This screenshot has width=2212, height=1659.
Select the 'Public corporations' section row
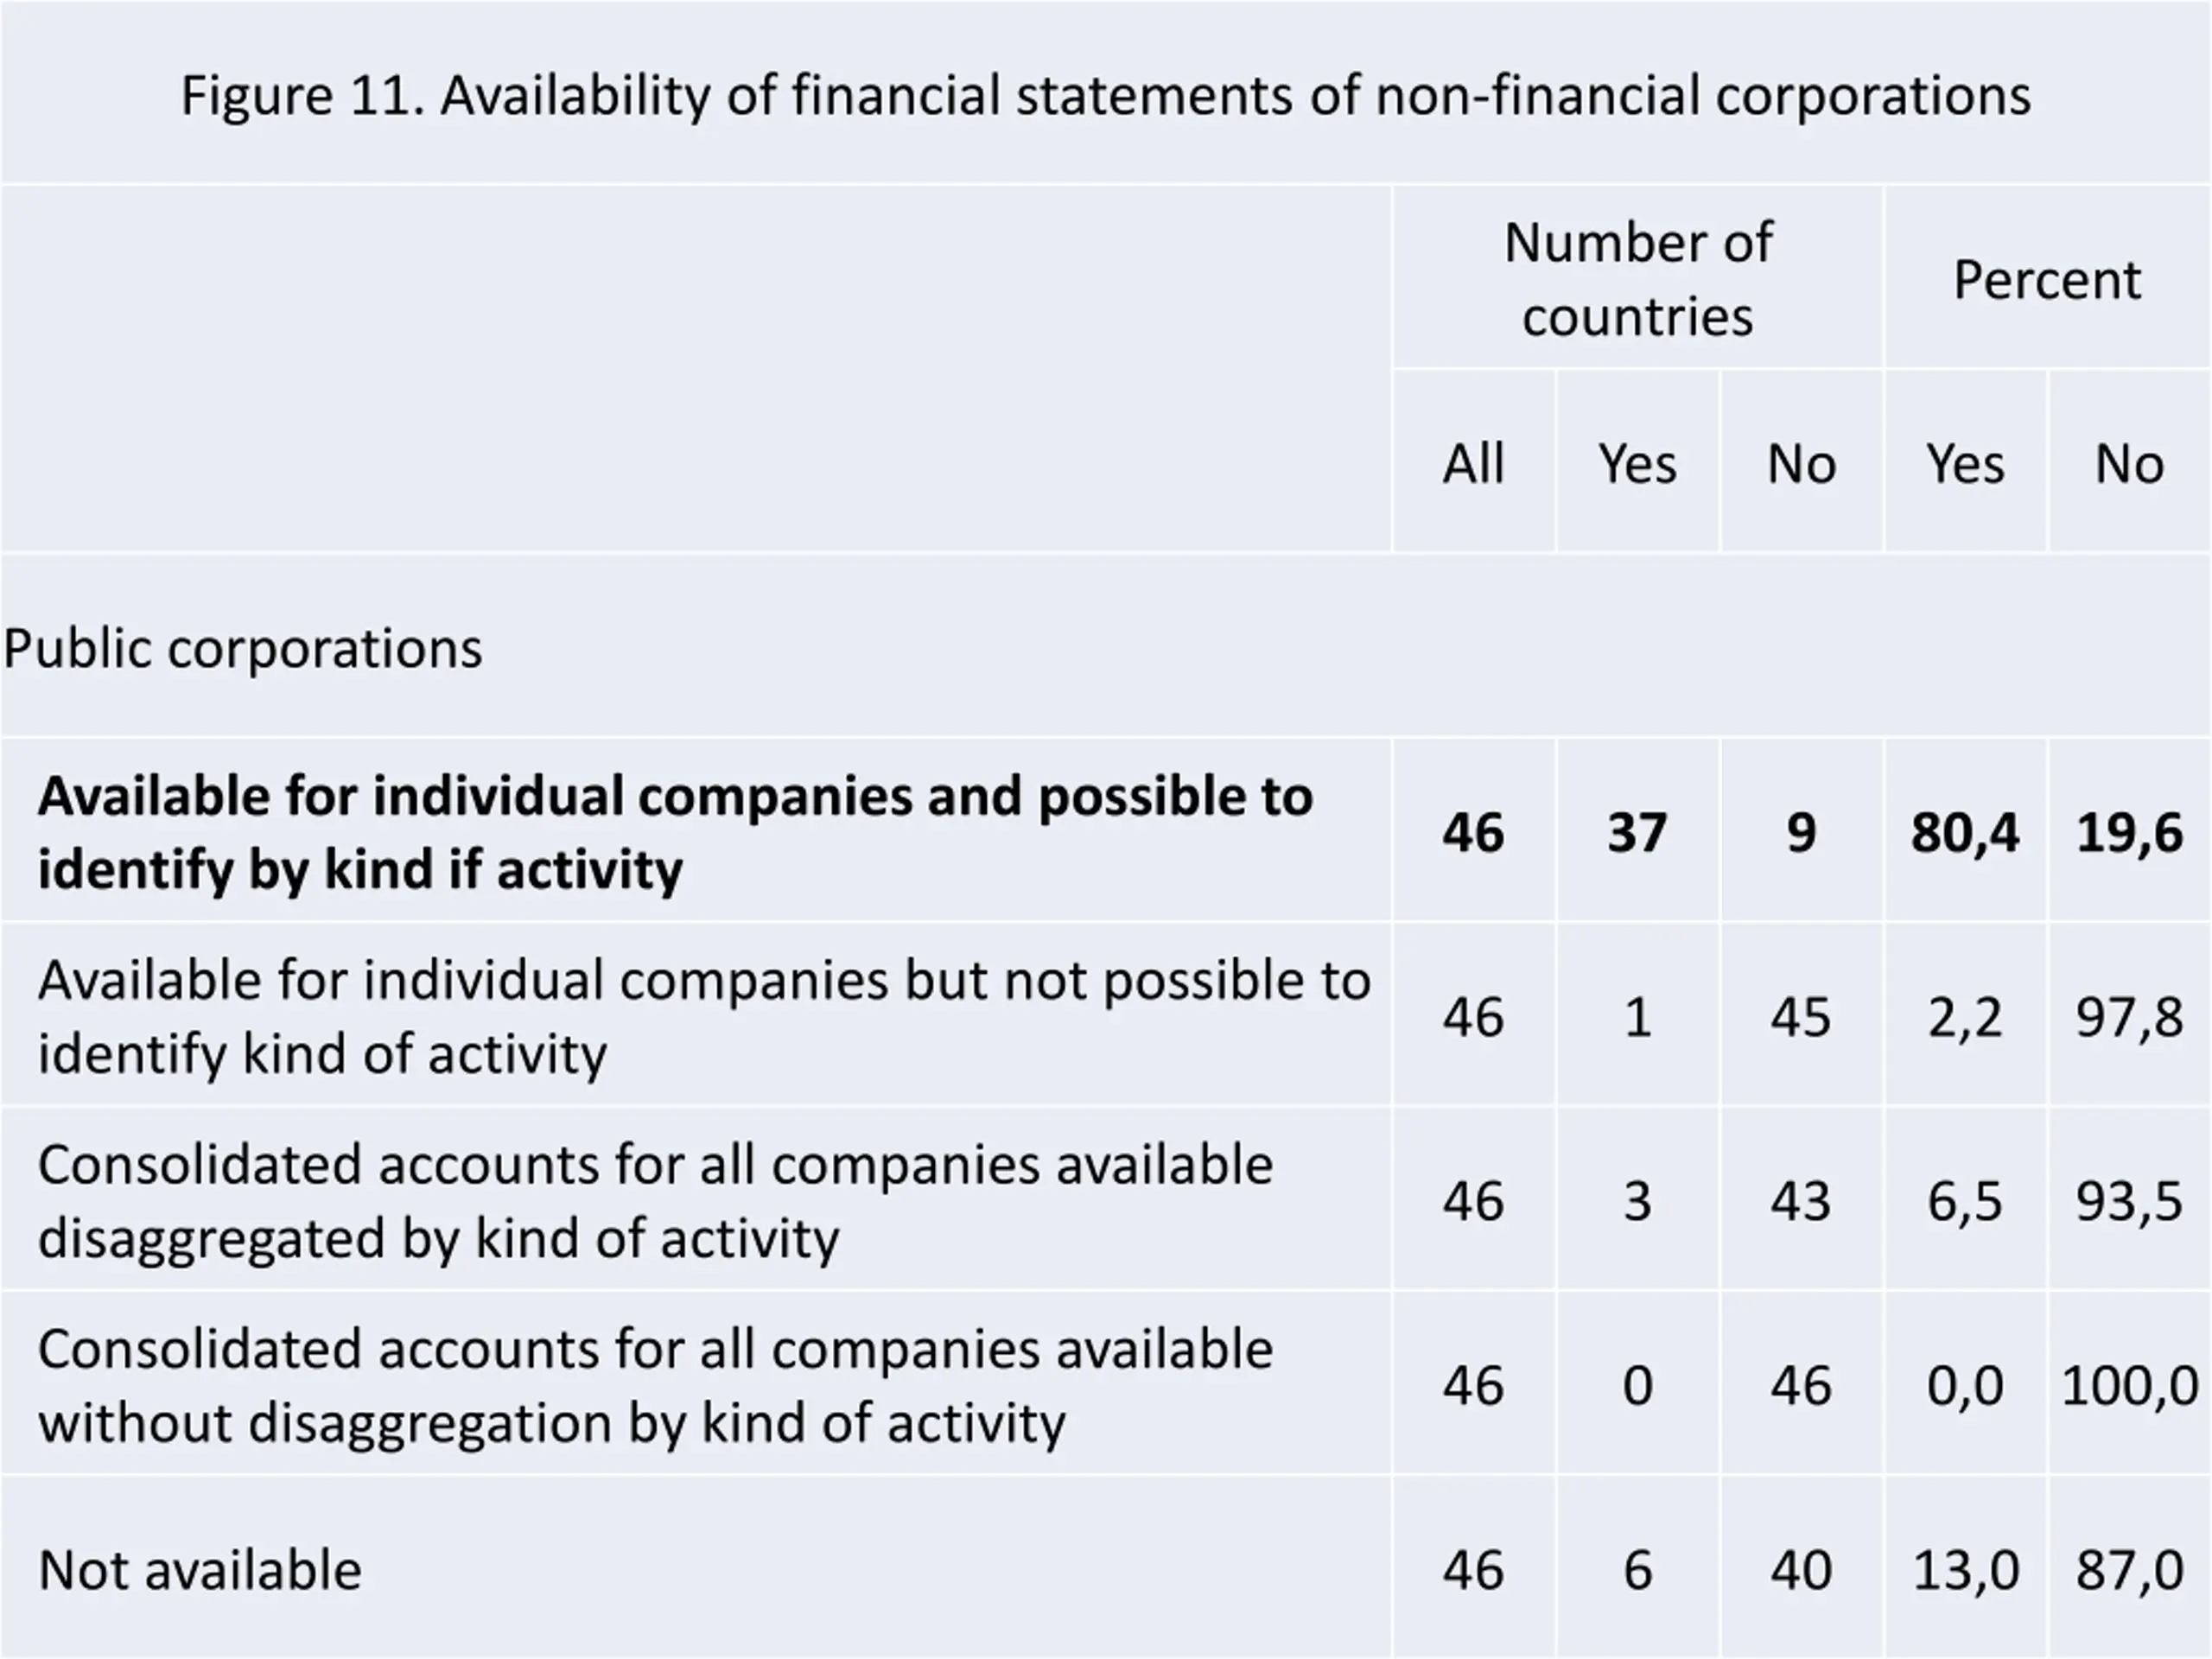[x=1105, y=647]
